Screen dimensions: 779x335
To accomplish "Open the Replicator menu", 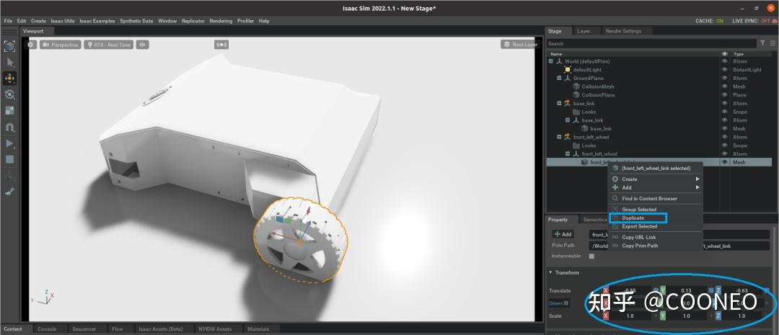I will pyautogui.click(x=193, y=21).
